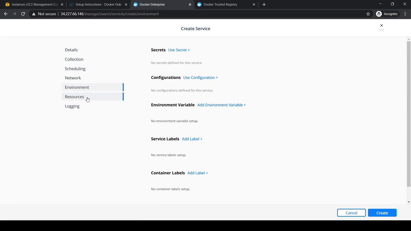Cancel the service creation
The height and width of the screenshot is (231, 411).
(351, 213)
